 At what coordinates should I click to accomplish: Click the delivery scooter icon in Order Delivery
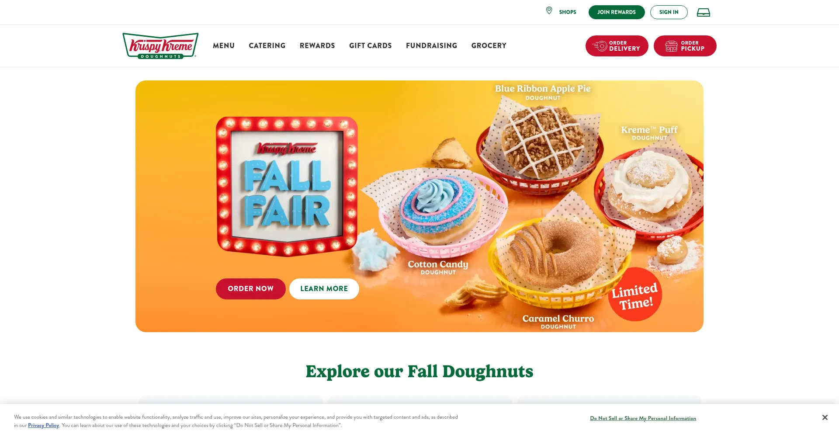click(x=600, y=46)
